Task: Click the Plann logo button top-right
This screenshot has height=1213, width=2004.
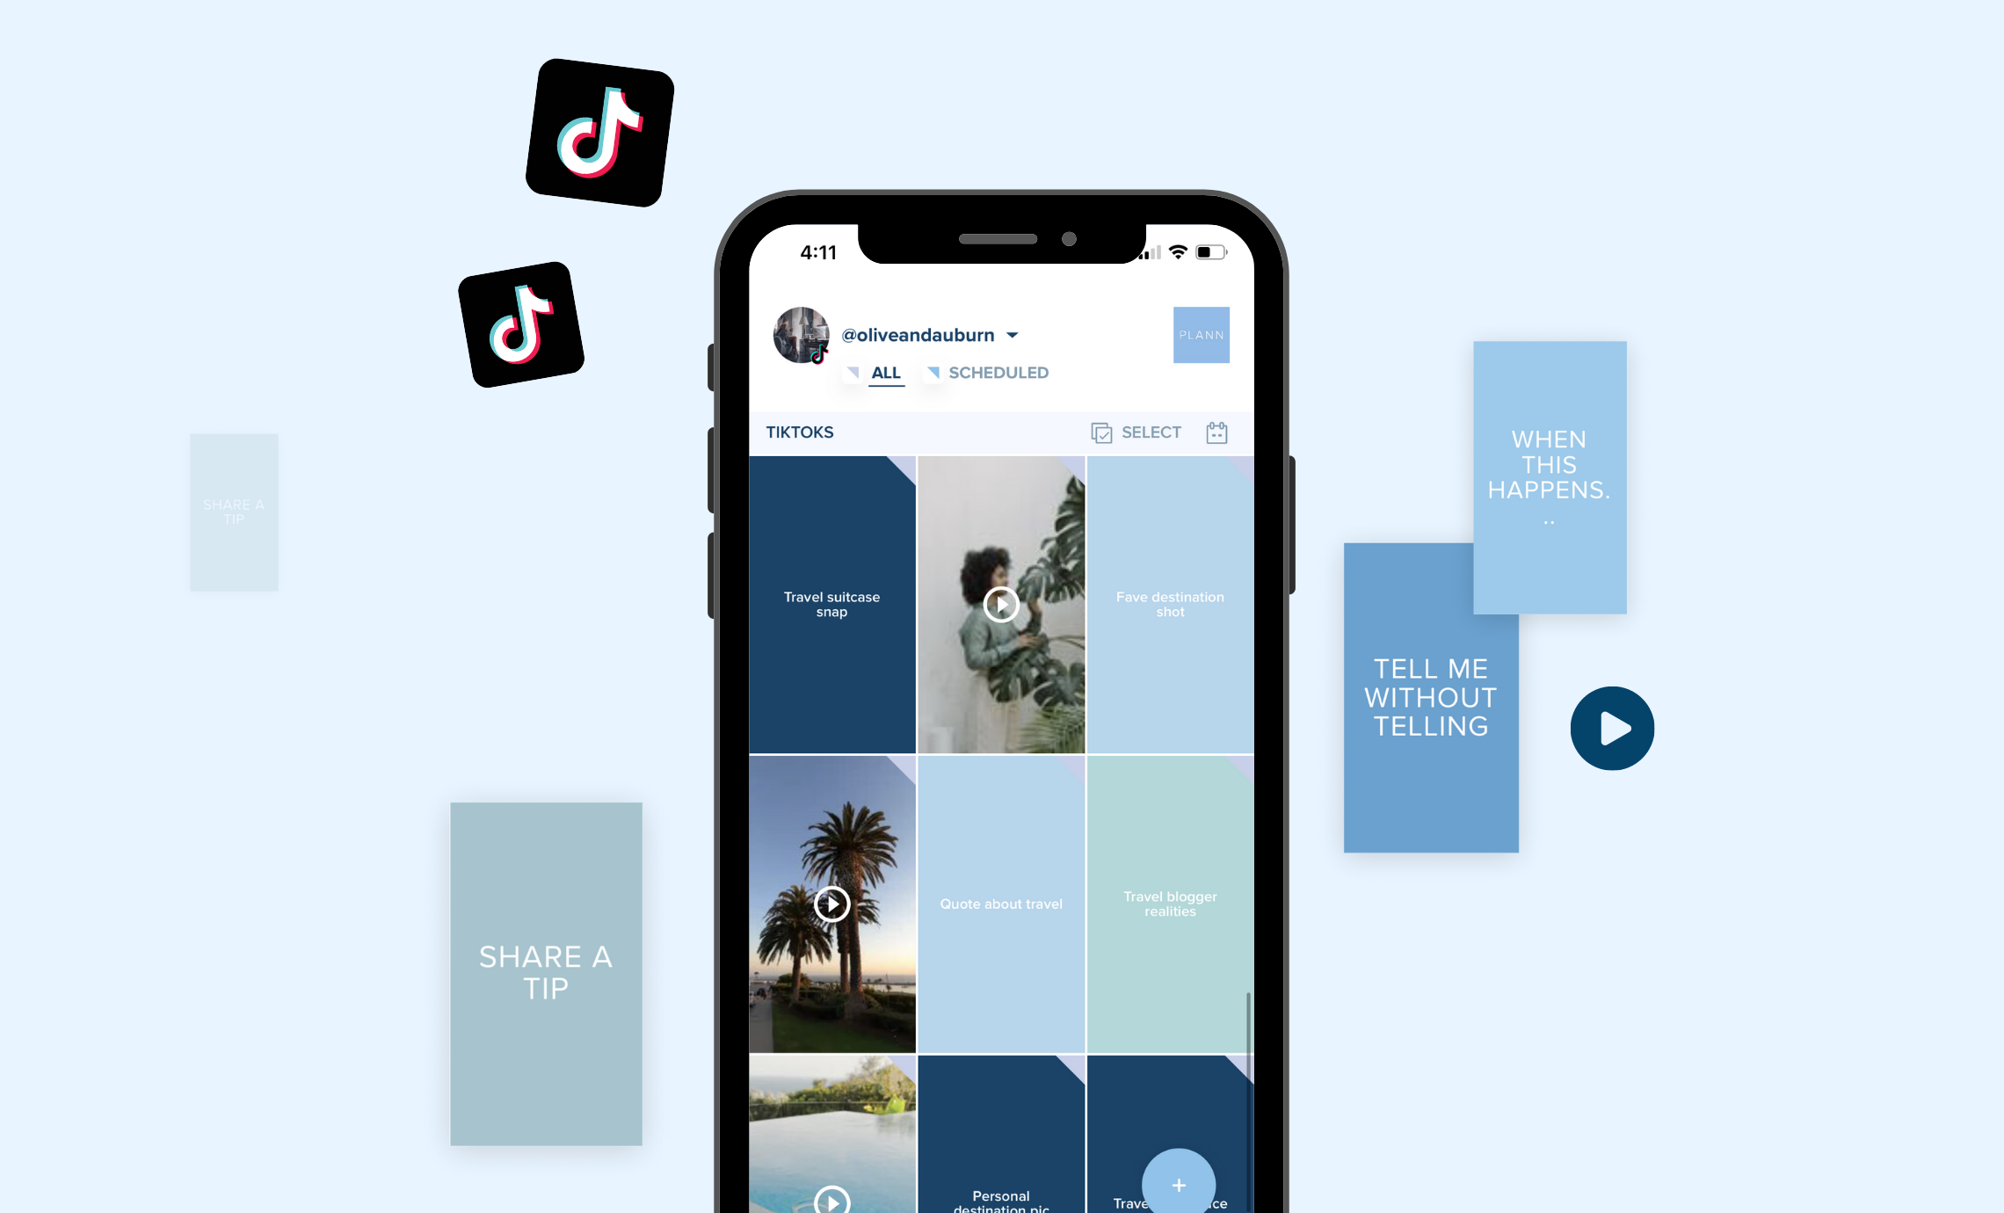Action: 1201,335
